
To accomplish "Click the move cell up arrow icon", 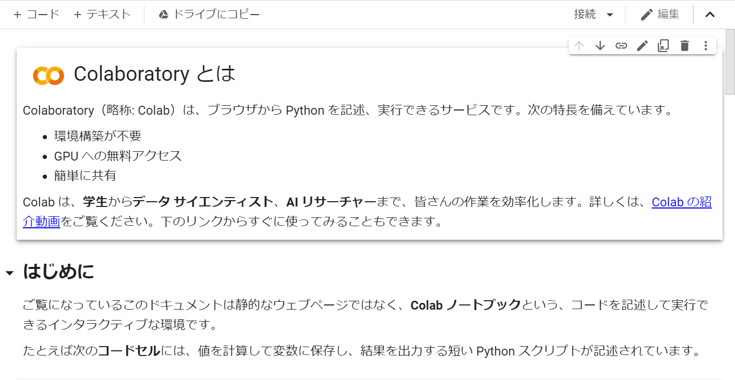I will point(579,45).
